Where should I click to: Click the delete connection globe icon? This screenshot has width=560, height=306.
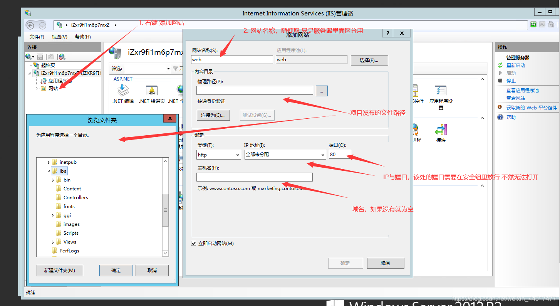(x=62, y=57)
